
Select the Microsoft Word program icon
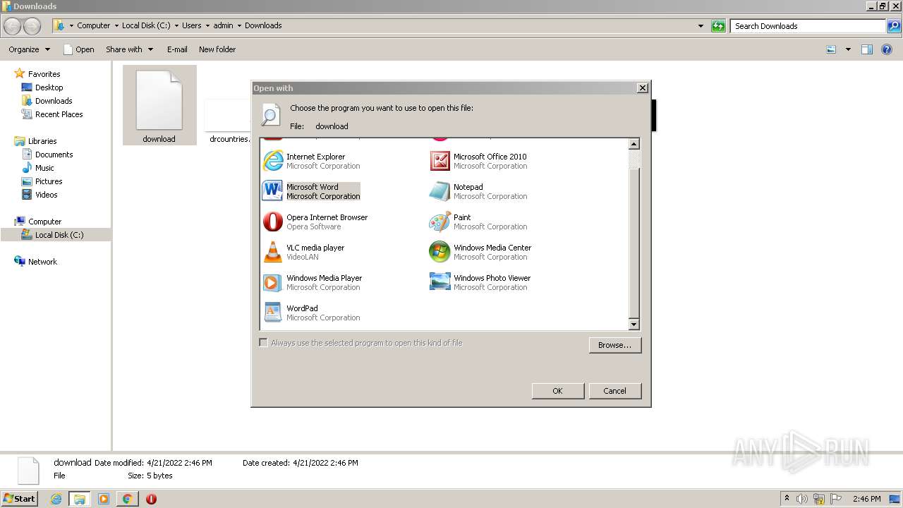coord(272,191)
